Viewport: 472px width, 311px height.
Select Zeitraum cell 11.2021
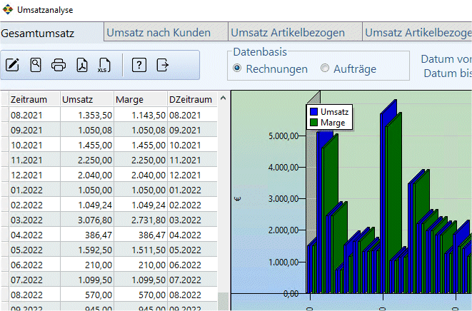click(x=34, y=160)
